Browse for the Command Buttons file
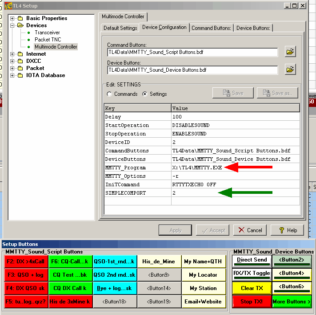The width and height of the screenshot is (316, 315). click(x=290, y=52)
